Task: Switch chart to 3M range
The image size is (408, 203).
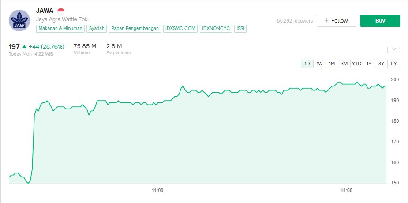Action: click(x=344, y=64)
